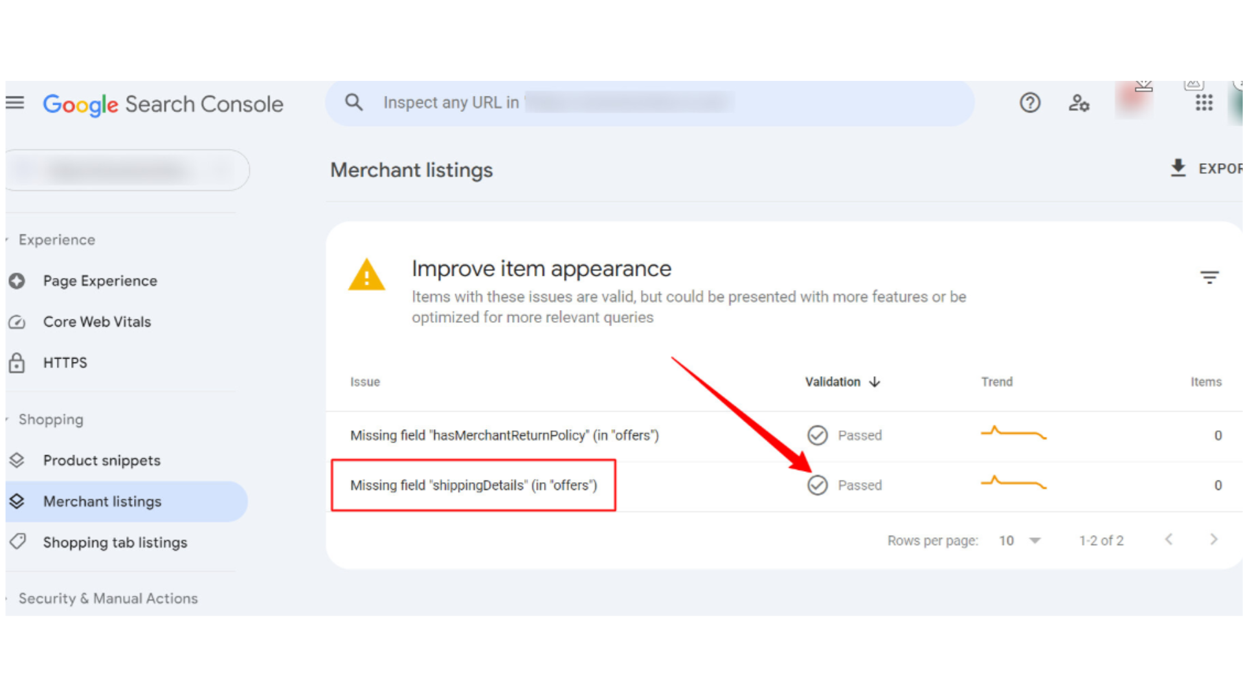Click the Shopping tab listings tag icon

[x=17, y=542]
